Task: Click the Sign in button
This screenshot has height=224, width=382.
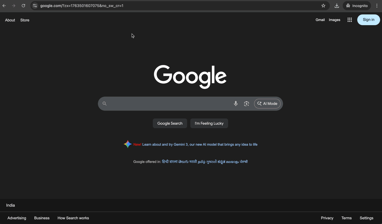Action: point(368,19)
